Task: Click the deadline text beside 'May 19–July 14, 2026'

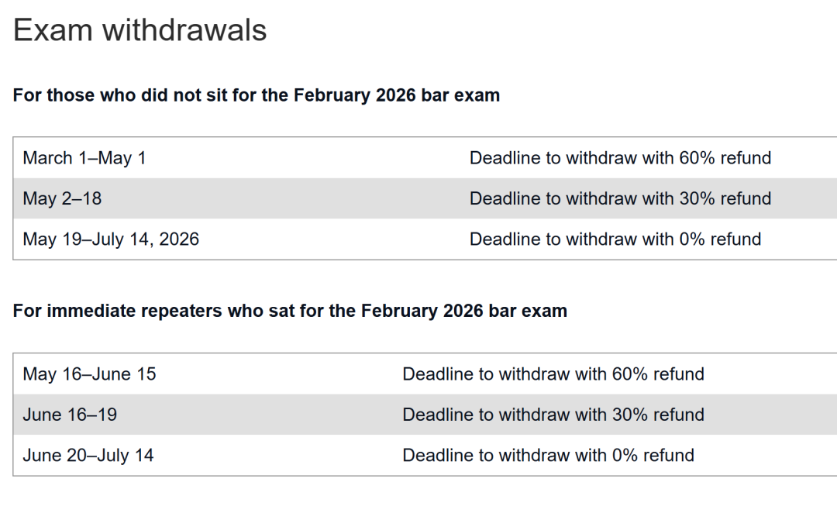Action: 615,239
